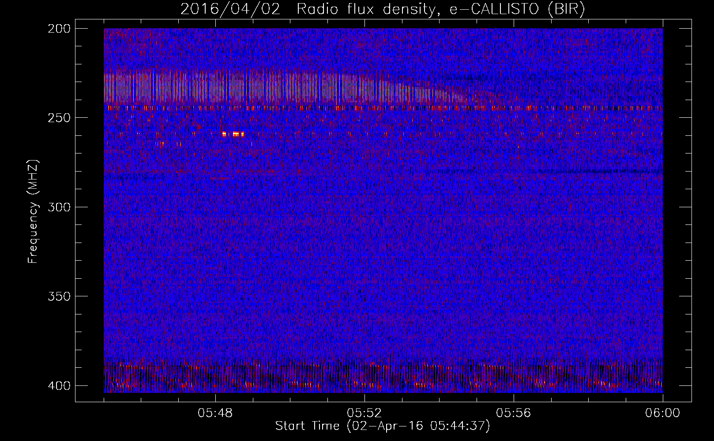The image size is (714, 441).
Task: Click the plot title 'Radio flux density, e-CALLISTO (BIR)'
Action: coord(441,9)
